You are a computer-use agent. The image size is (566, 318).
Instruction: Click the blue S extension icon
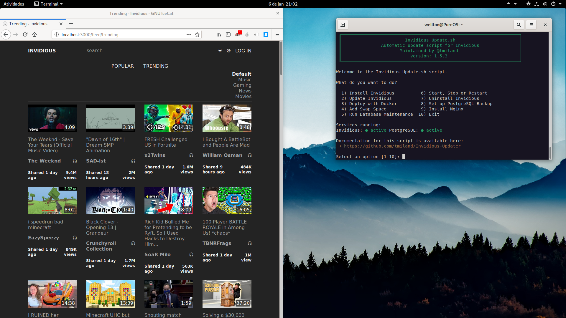266,34
